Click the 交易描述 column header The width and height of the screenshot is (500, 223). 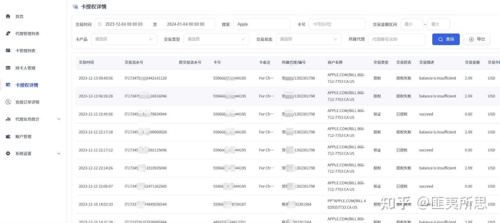[x=427, y=62]
